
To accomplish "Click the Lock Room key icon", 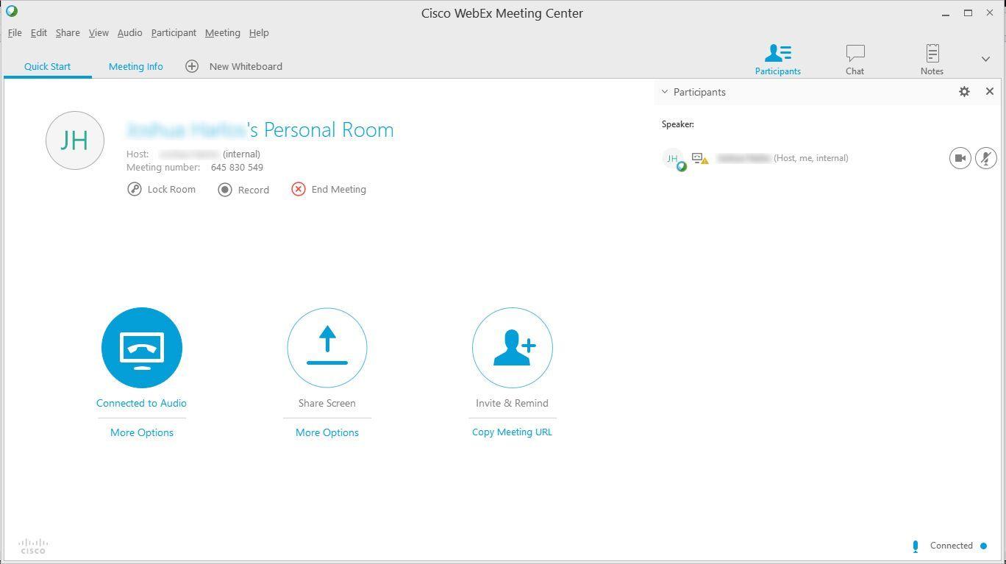I will 135,190.
